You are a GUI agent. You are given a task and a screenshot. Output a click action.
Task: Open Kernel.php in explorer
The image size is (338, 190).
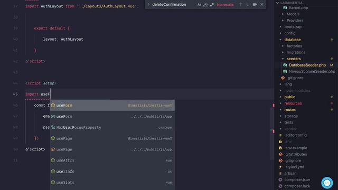pyautogui.click(x=298, y=8)
